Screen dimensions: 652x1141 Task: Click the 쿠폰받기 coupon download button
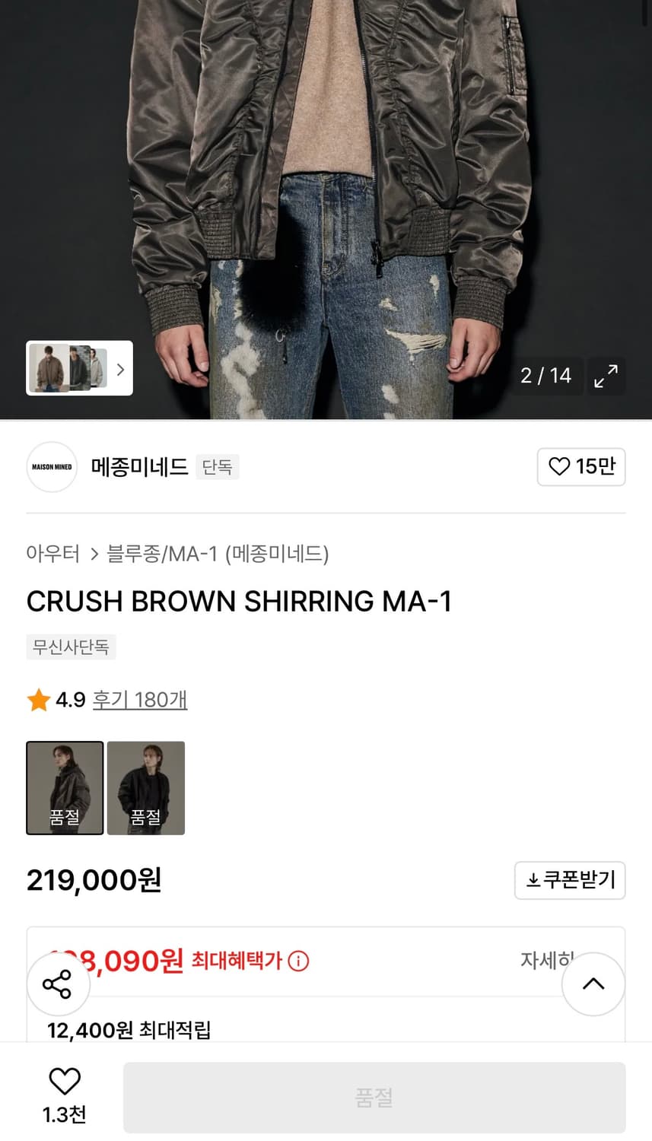coord(570,880)
